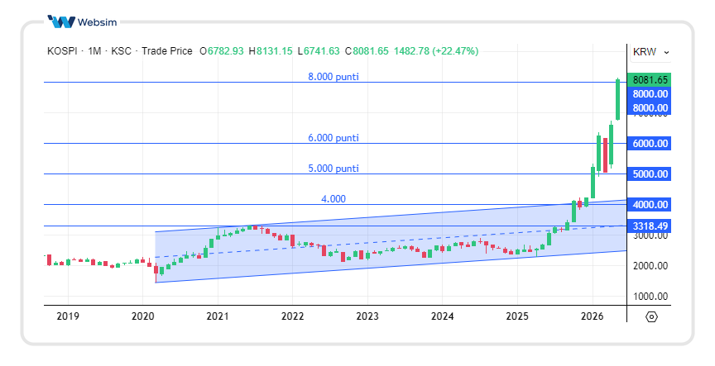This screenshot has width=715, height=366.
Task: Click the high value H8131.15
Action: 271,51
